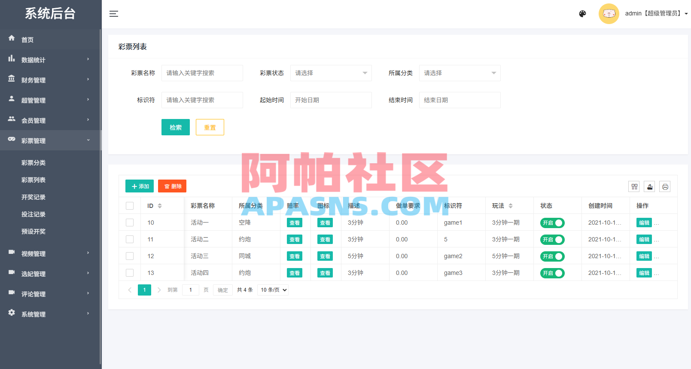Click the camera icon for 选妃管理
This screenshot has width=691, height=369.
pyautogui.click(x=12, y=272)
